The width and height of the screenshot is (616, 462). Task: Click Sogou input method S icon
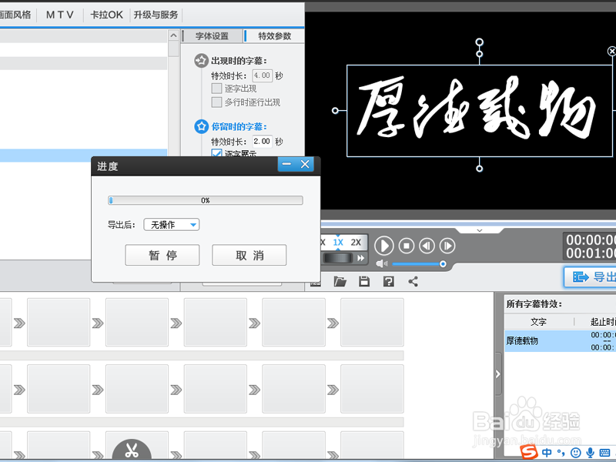(x=529, y=452)
